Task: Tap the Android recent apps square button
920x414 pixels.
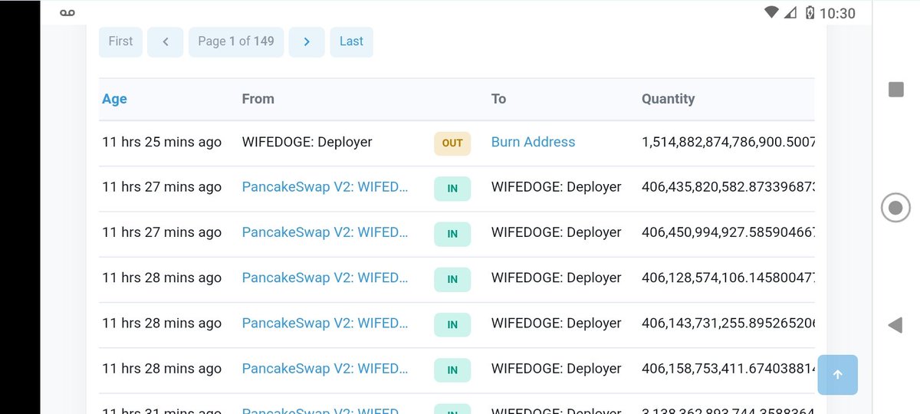Action: pyautogui.click(x=895, y=90)
